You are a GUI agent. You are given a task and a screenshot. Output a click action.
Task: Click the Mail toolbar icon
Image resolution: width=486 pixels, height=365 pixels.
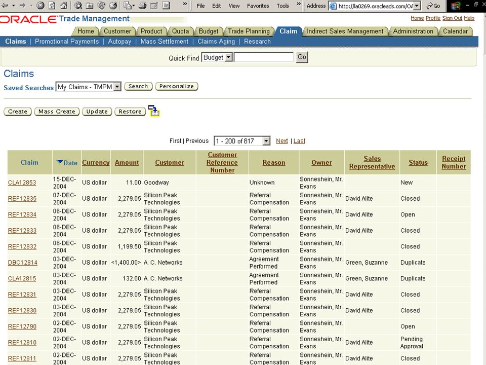[128, 6]
